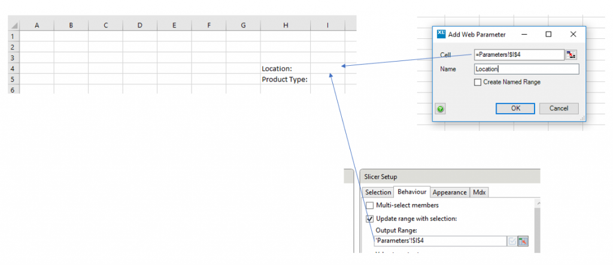
Task: Click the greyed checkmark icon beside Output Range
Action: click(512, 241)
